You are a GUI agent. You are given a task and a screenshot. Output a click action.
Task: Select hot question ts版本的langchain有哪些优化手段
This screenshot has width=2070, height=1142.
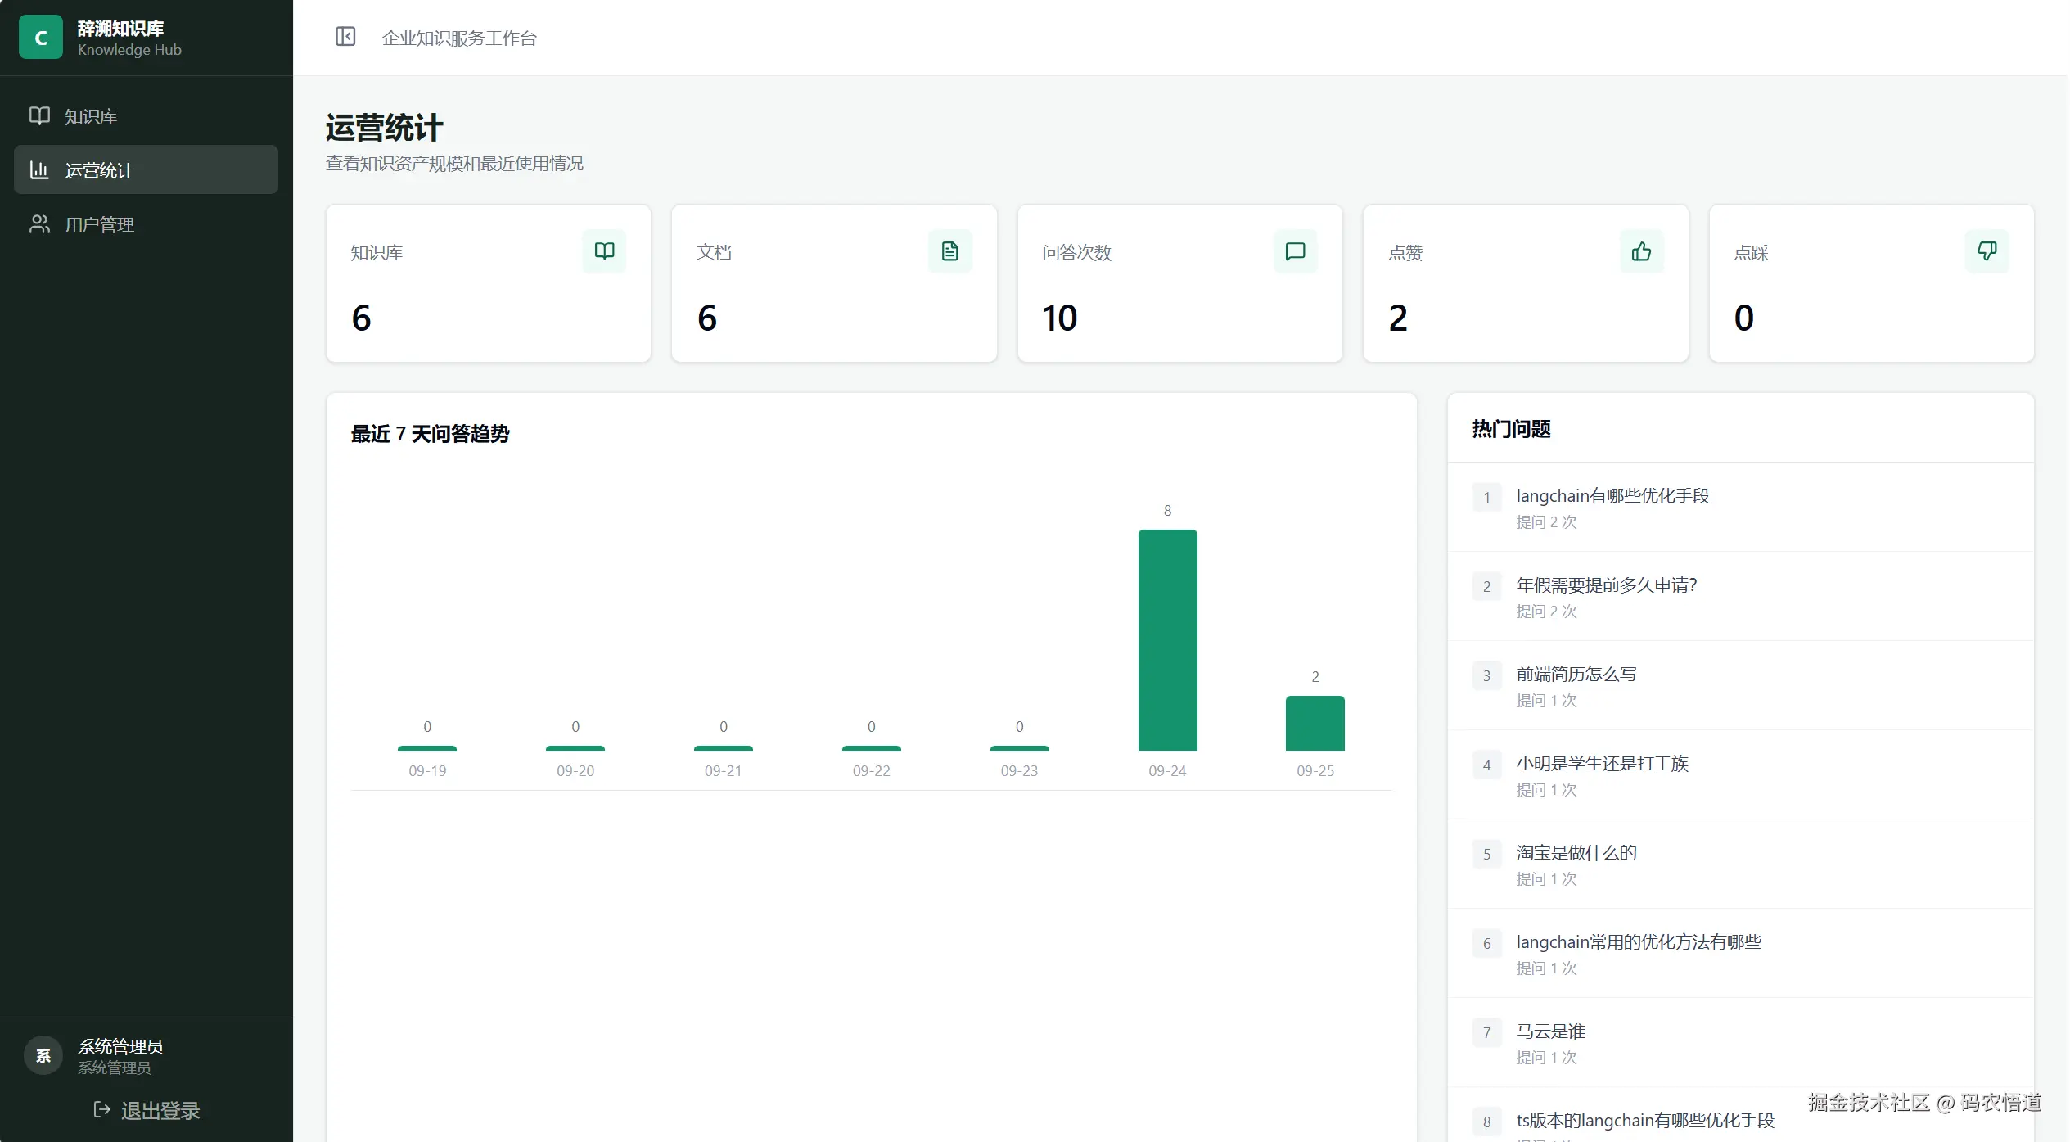click(x=1741, y=1116)
